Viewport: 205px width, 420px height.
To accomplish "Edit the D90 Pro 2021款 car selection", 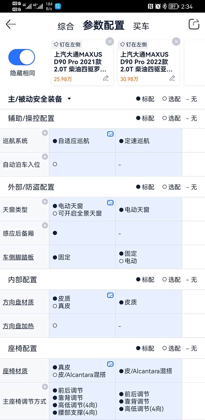I will 106,78.
